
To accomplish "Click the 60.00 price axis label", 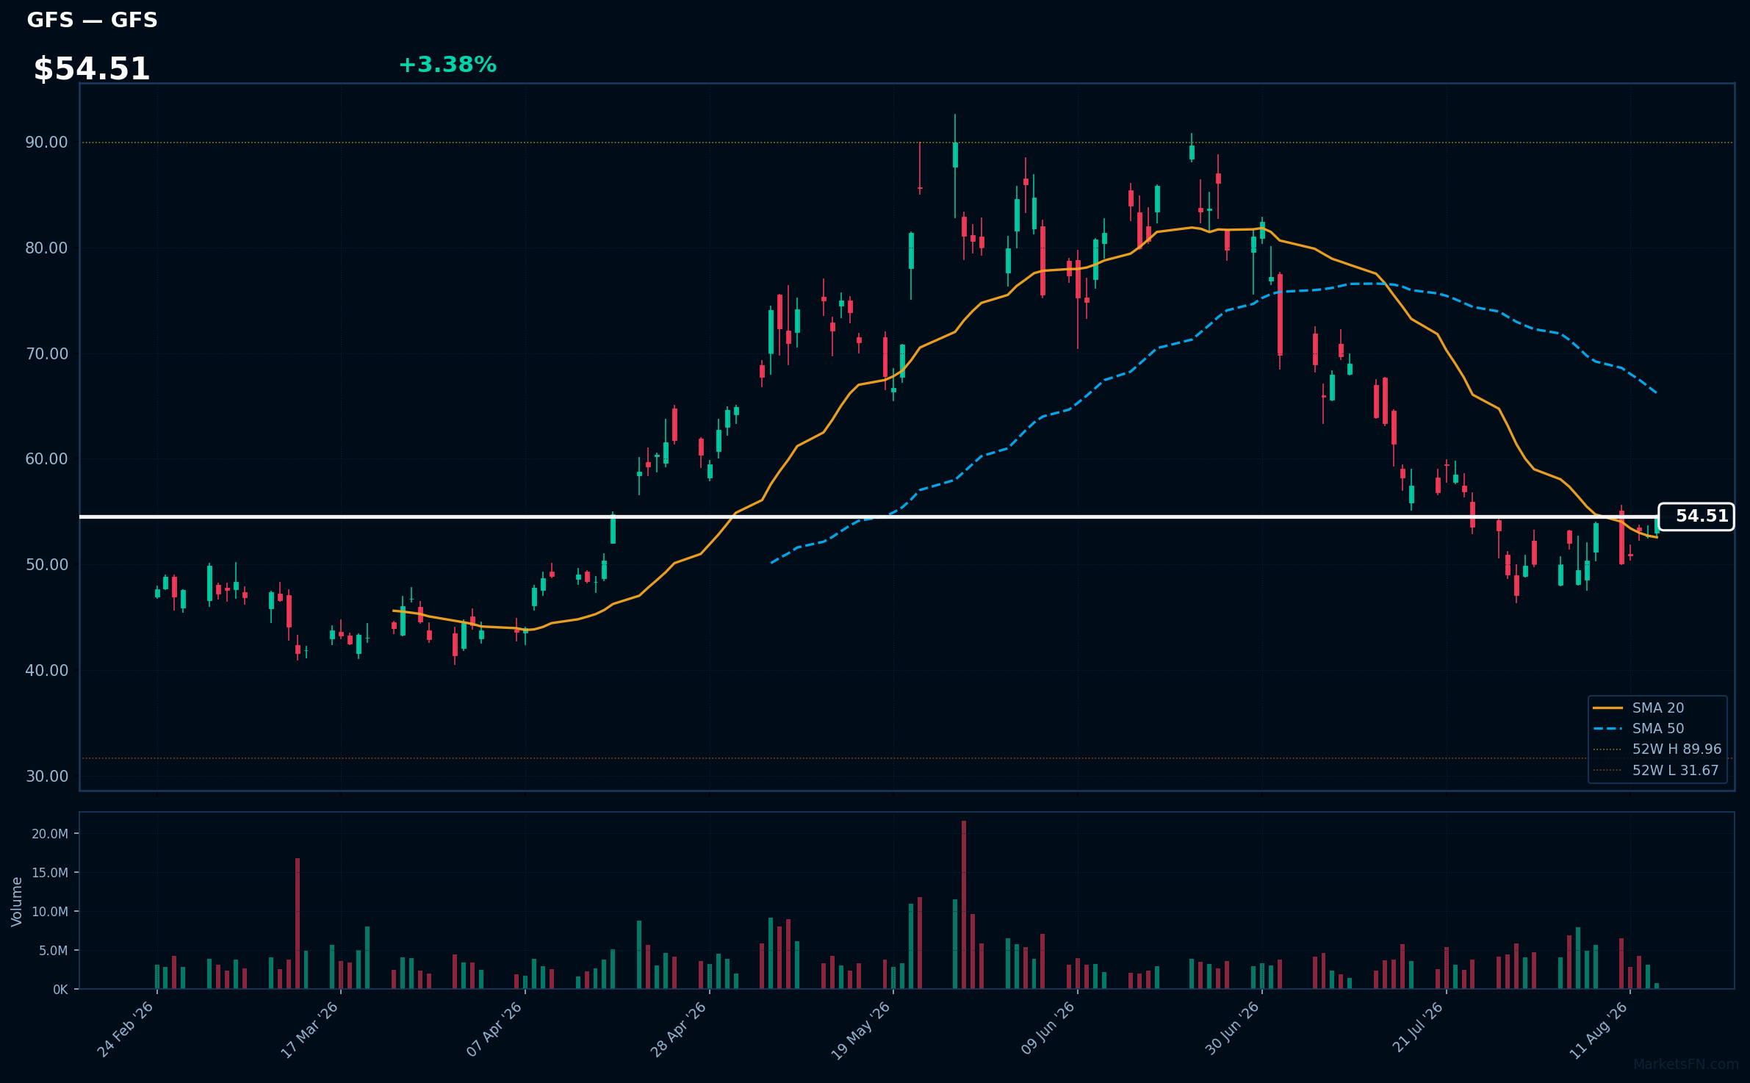I will point(46,459).
